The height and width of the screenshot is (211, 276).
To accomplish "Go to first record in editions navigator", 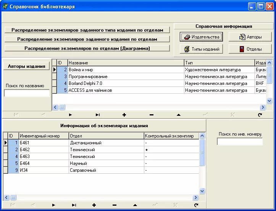I will pos(16,115).
